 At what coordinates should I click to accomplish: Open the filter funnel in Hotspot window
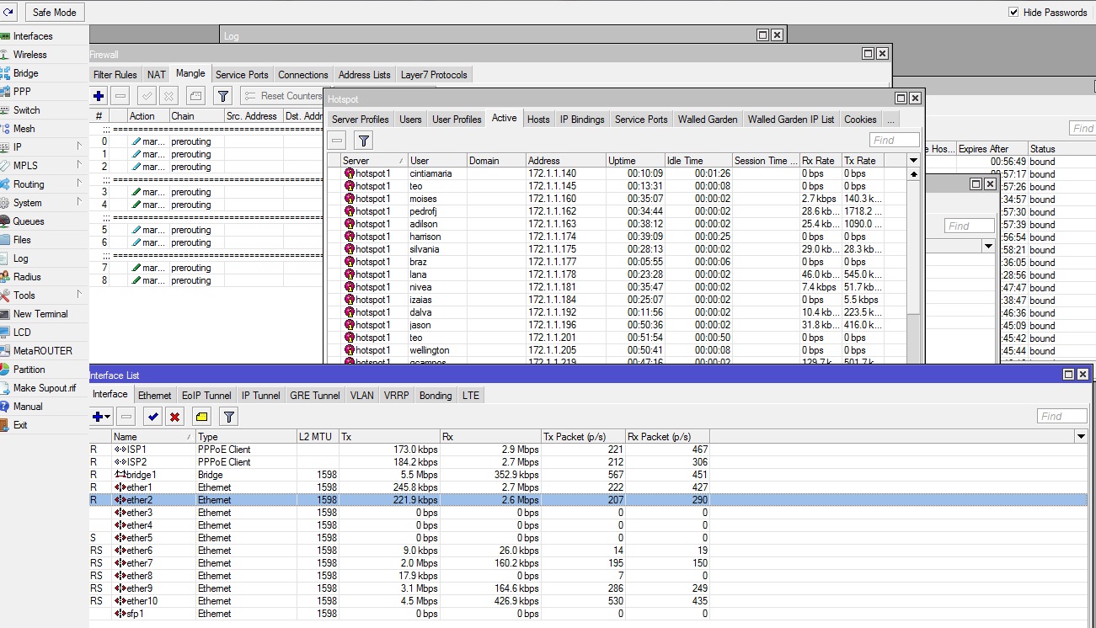pos(363,141)
